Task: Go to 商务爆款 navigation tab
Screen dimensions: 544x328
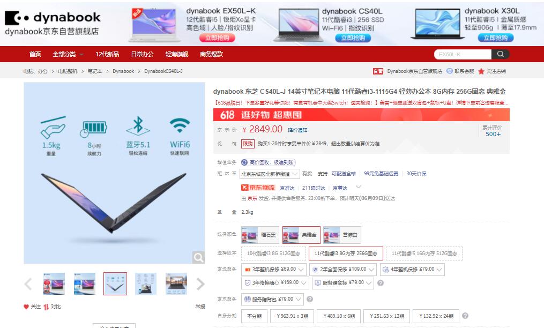Action: [x=211, y=54]
